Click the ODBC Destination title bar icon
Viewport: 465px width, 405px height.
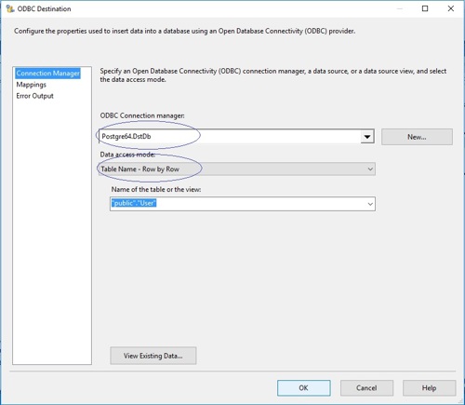click(x=10, y=8)
